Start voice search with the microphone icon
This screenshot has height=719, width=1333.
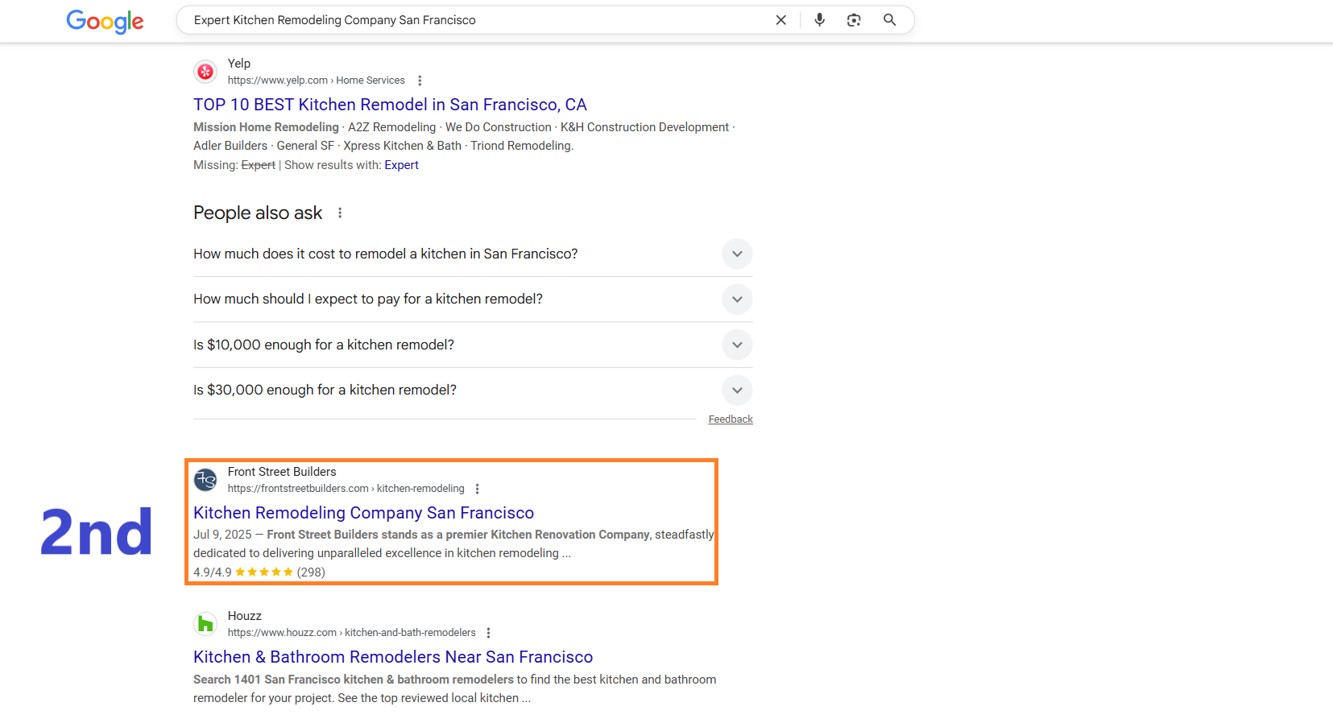(x=819, y=20)
